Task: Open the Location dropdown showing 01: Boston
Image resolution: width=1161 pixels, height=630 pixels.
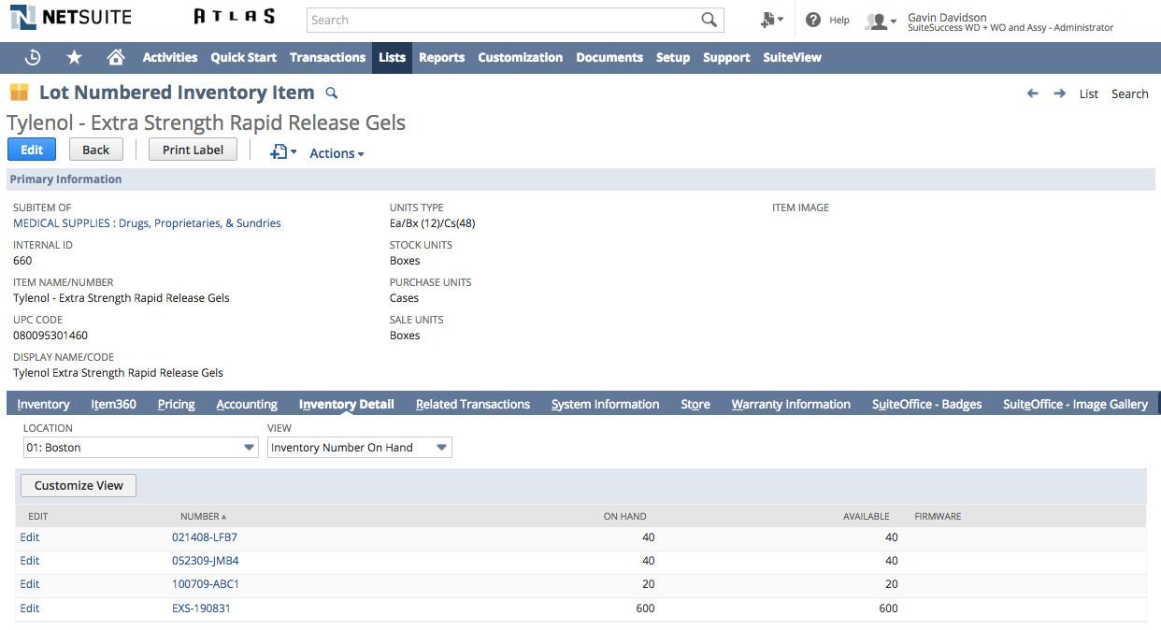Action: pos(141,448)
